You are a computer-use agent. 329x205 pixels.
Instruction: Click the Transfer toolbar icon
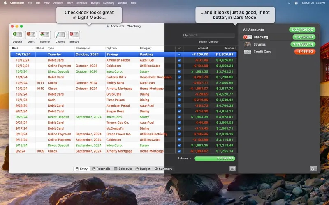pos(45,35)
